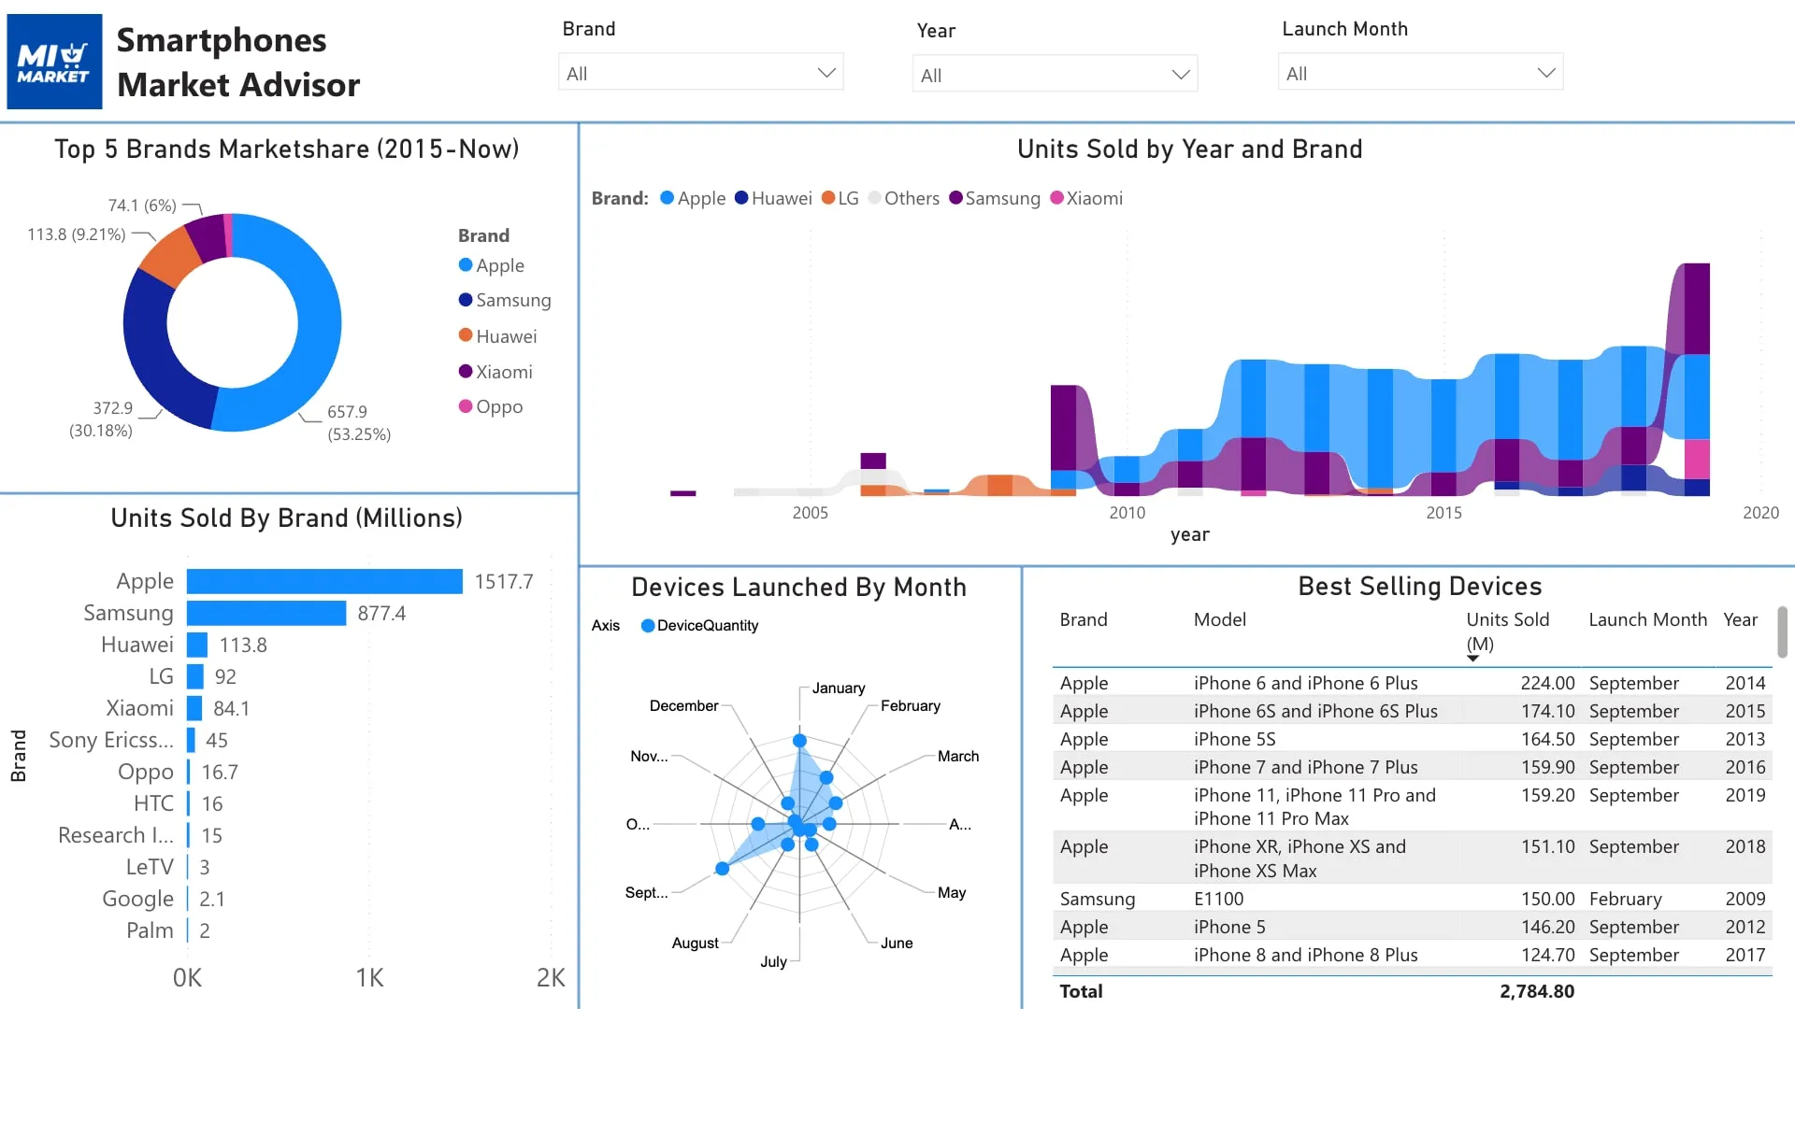Image resolution: width=1795 pixels, height=1121 pixels.
Task: Click the Best Selling Devices table scrollbar
Action: 1782,632
